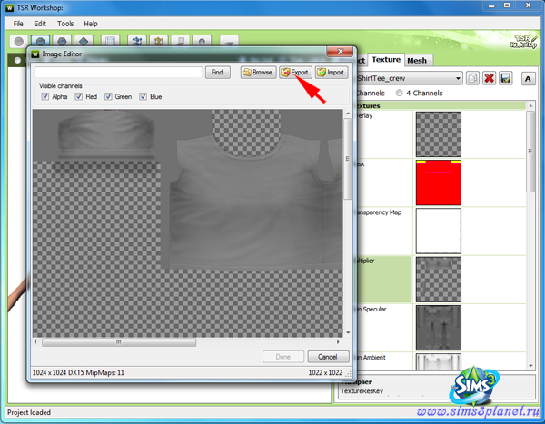Toggle the Green channel checkbox

click(x=108, y=96)
